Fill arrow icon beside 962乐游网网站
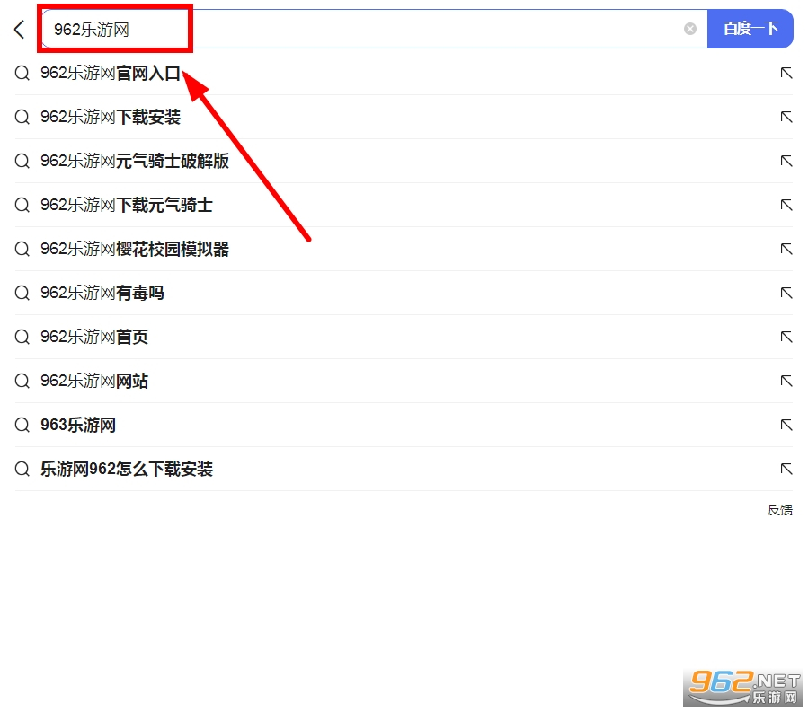The height and width of the screenshot is (712, 808). pyautogui.click(x=786, y=382)
